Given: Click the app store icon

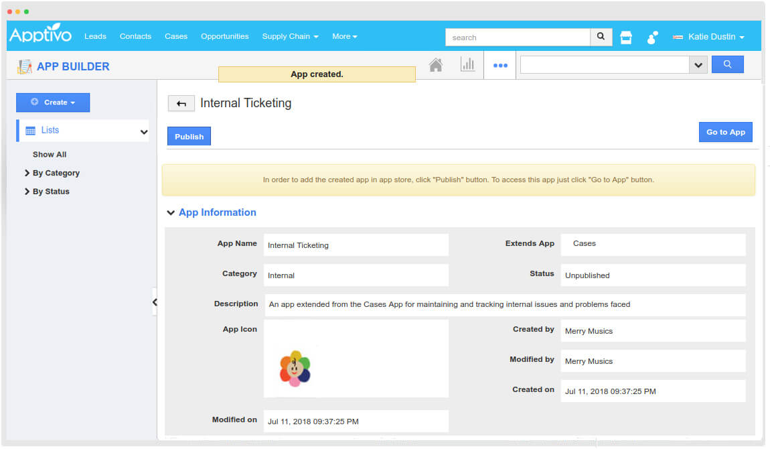Looking at the screenshot, I should [626, 38].
